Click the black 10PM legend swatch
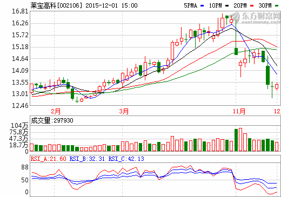Image resolution: width=281 pixels, height=197 pixels. pyautogui.click(x=227, y=6)
